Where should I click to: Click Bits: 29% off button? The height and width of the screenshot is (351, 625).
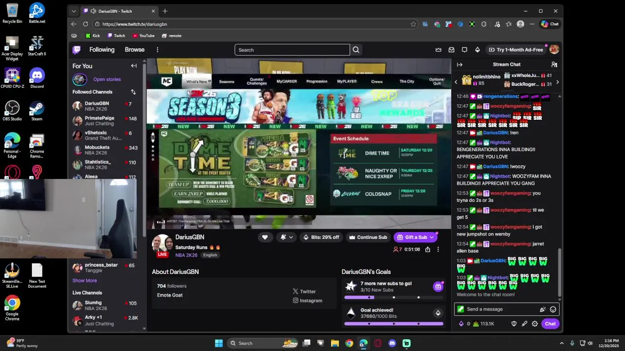click(x=321, y=237)
